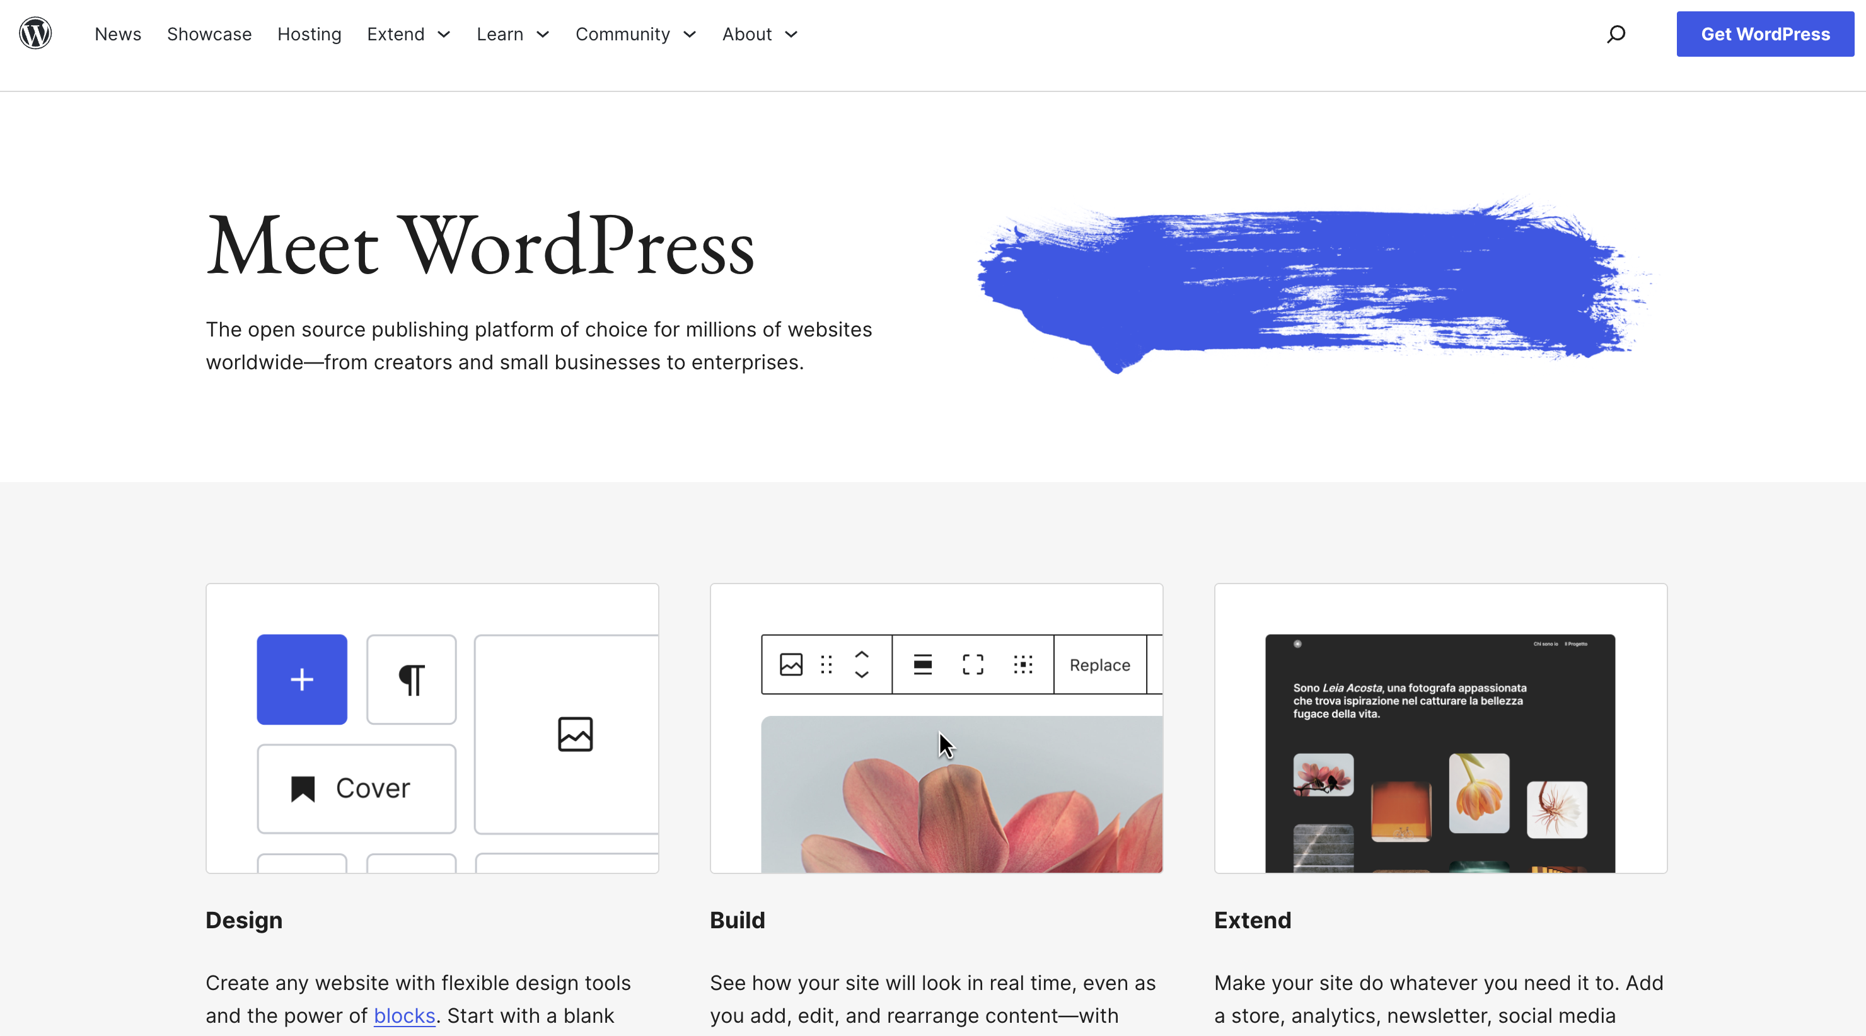
Task: Click the full-height toggle icon in Build toolbar
Action: pyautogui.click(x=972, y=664)
